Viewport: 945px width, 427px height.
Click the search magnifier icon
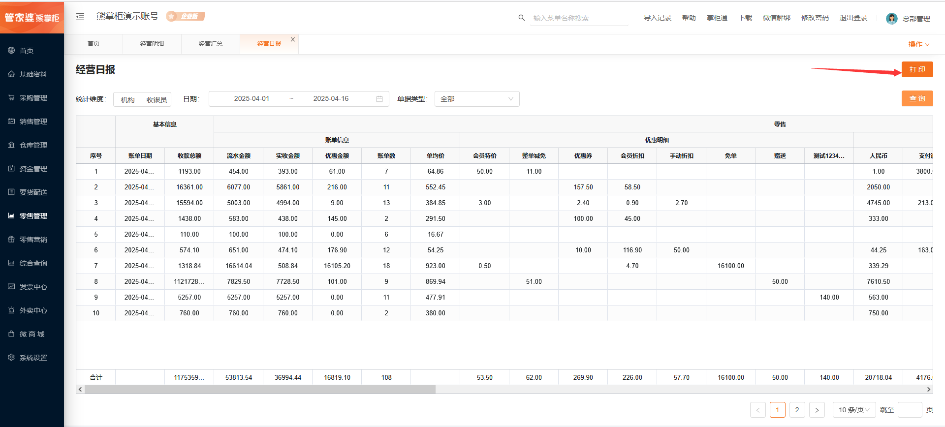pyautogui.click(x=521, y=18)
